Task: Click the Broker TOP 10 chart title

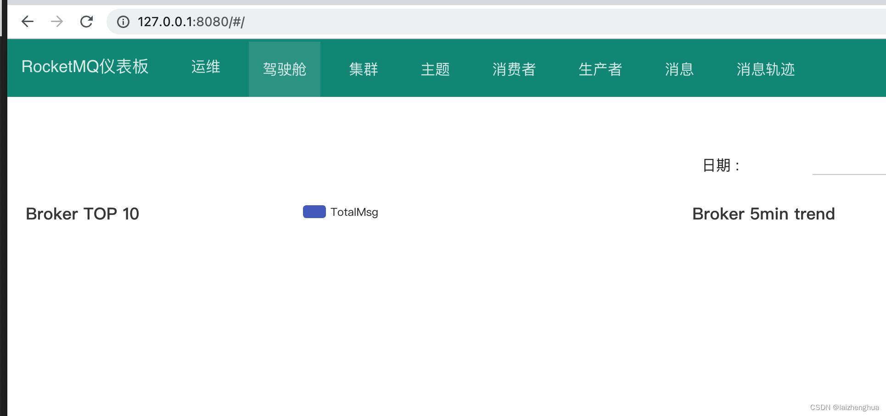Action: click(x=83, y=214)
